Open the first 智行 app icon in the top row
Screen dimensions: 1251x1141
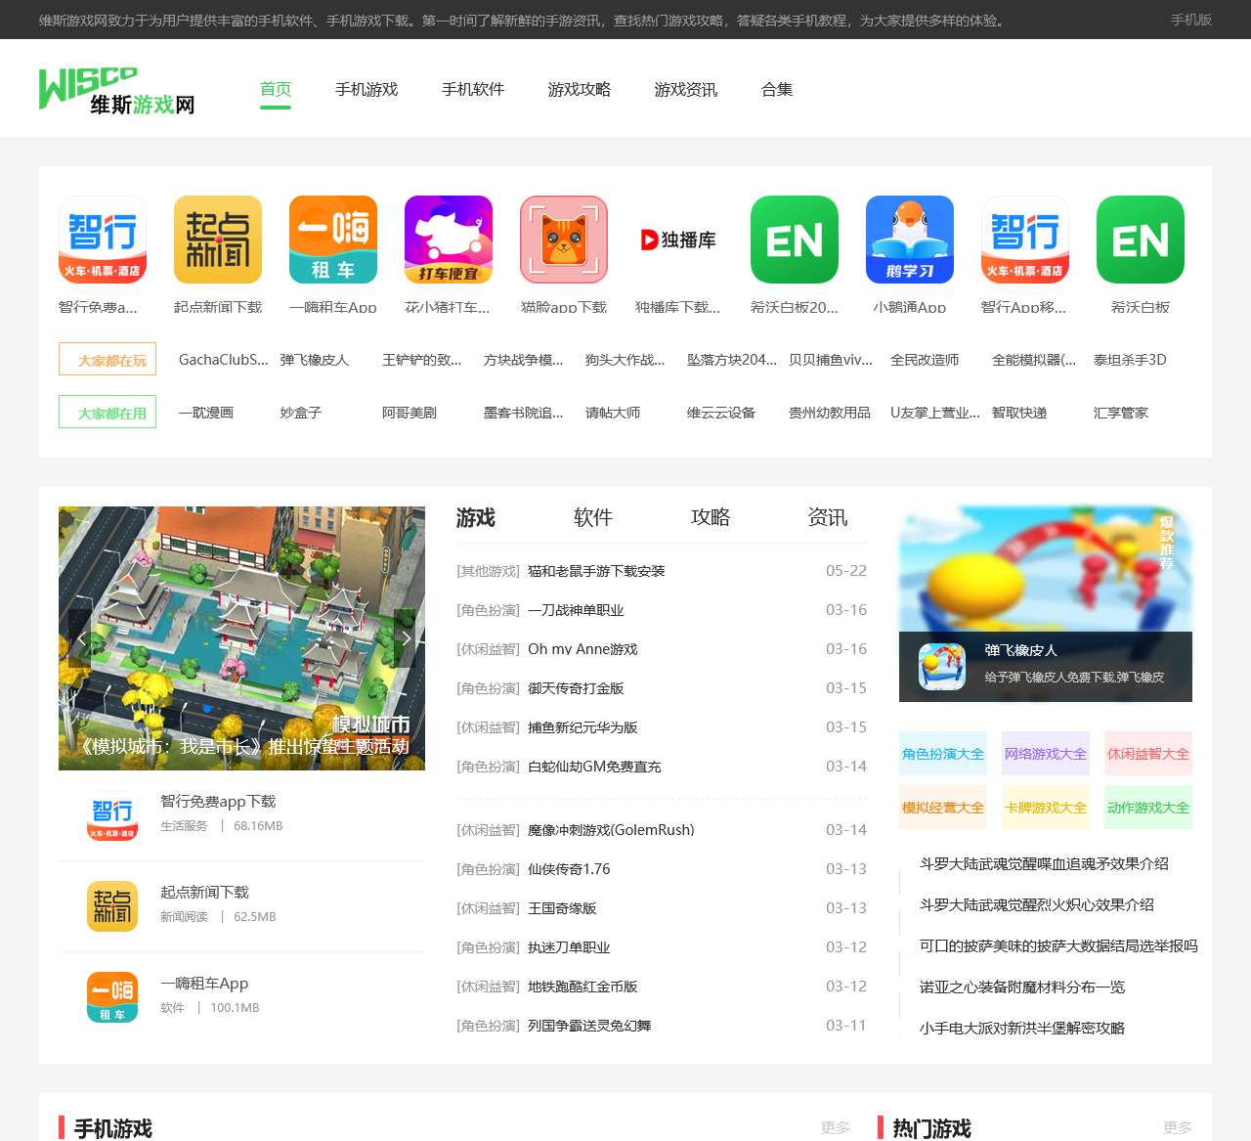(x=103, y=240)
